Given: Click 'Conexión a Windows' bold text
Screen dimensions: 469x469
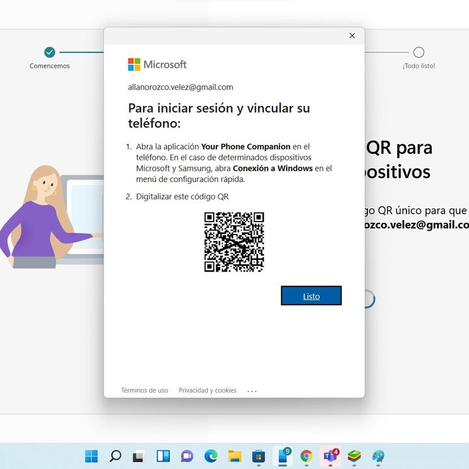Looking at the screenshot, I should pos(272,168).
